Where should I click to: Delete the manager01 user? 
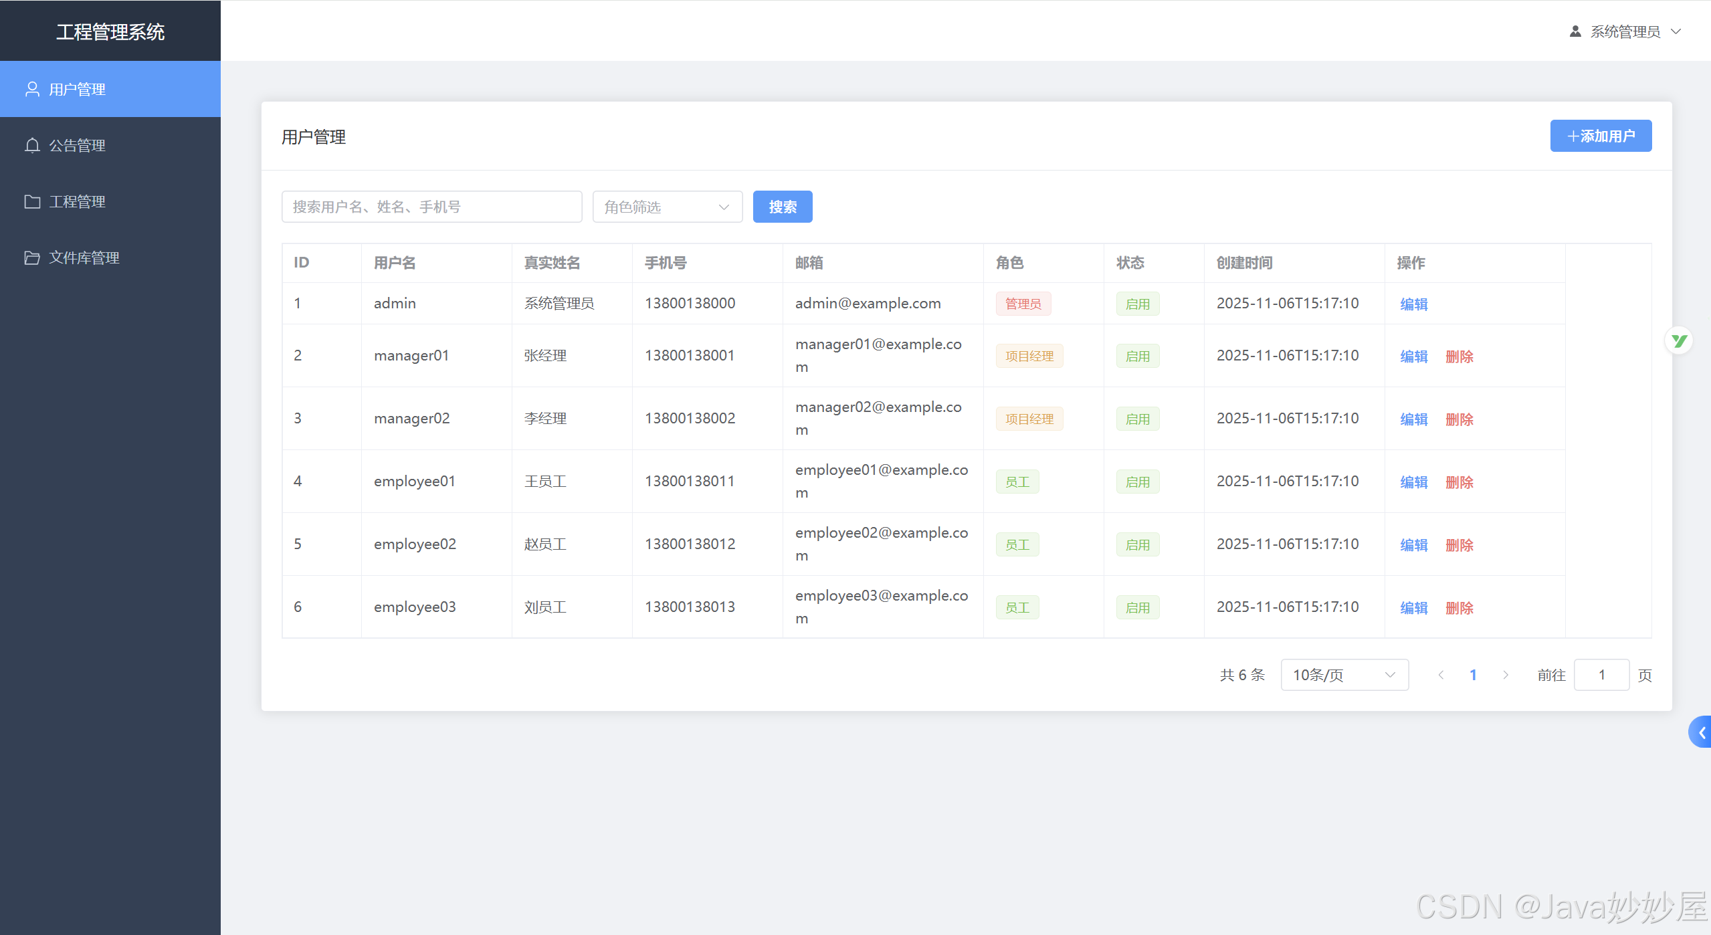[1460, 356]
